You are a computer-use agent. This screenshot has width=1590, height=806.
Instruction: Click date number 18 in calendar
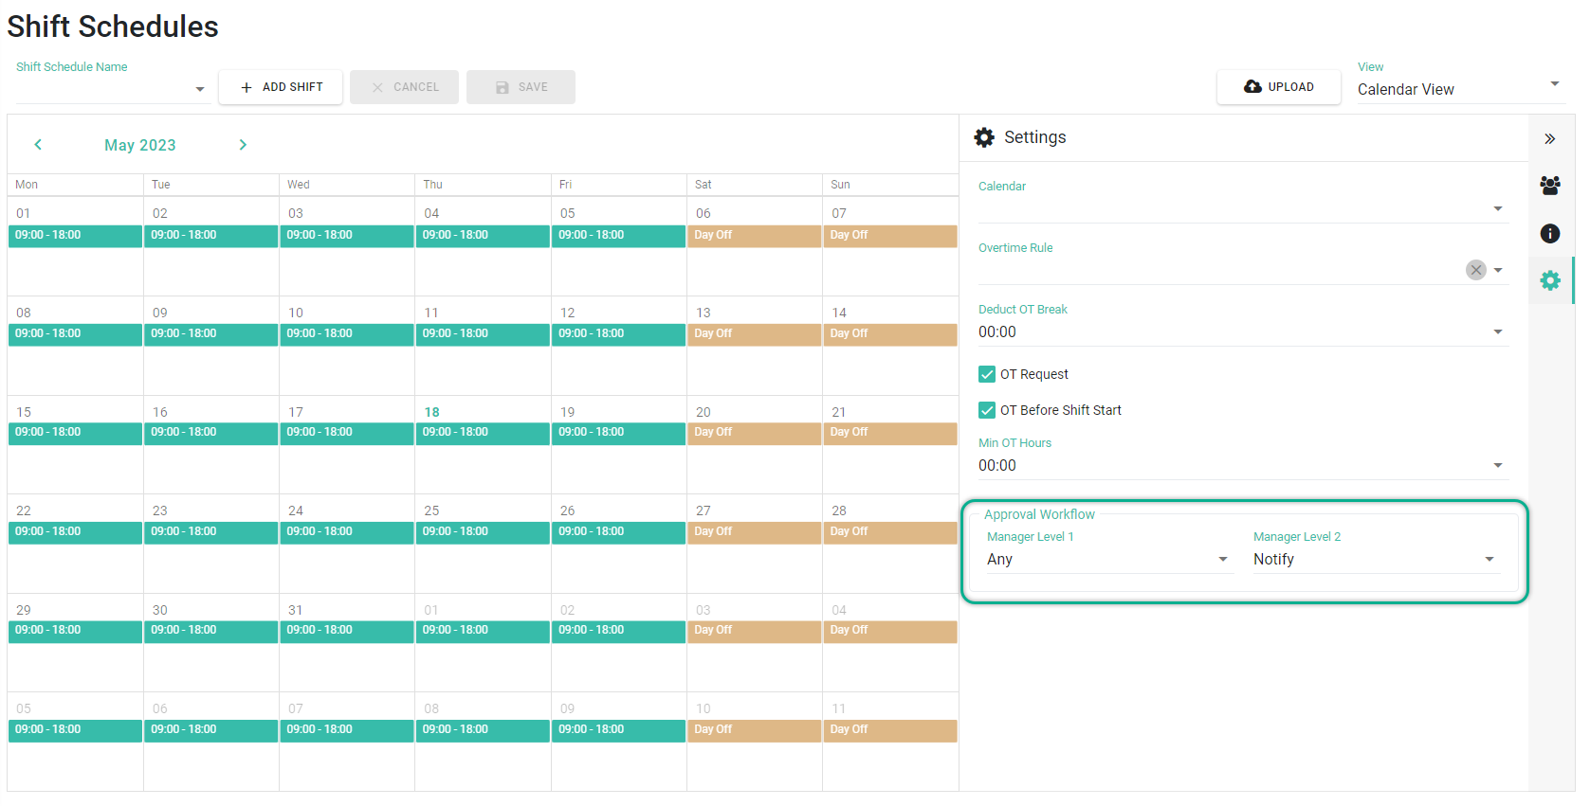click(432, 412)
